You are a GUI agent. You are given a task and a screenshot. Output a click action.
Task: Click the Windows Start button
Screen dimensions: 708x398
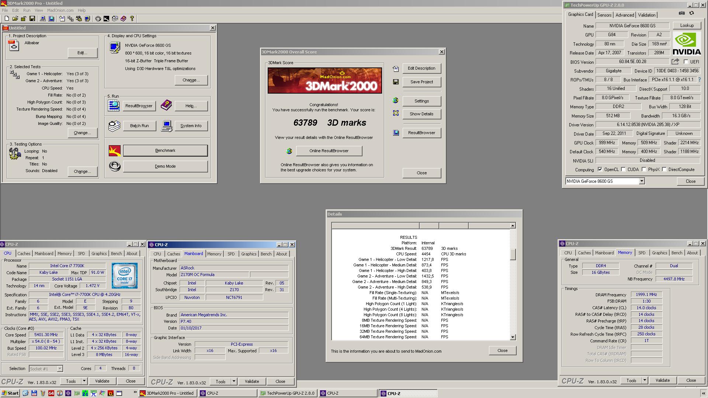pos(10,393)
